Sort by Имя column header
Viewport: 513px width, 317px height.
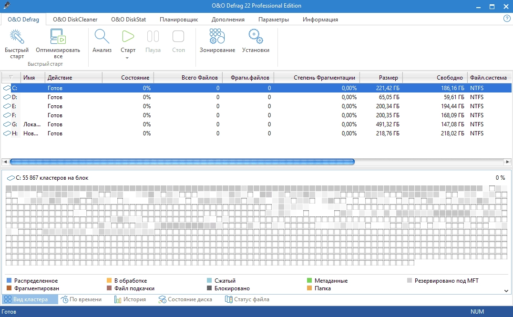tap(33, 78)
